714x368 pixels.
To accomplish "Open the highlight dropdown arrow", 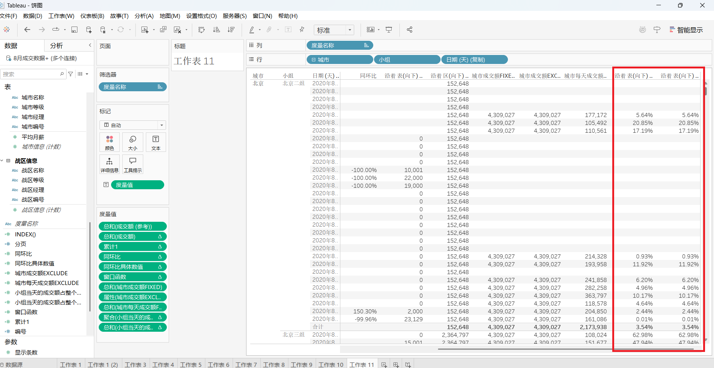I will point(260,30).
